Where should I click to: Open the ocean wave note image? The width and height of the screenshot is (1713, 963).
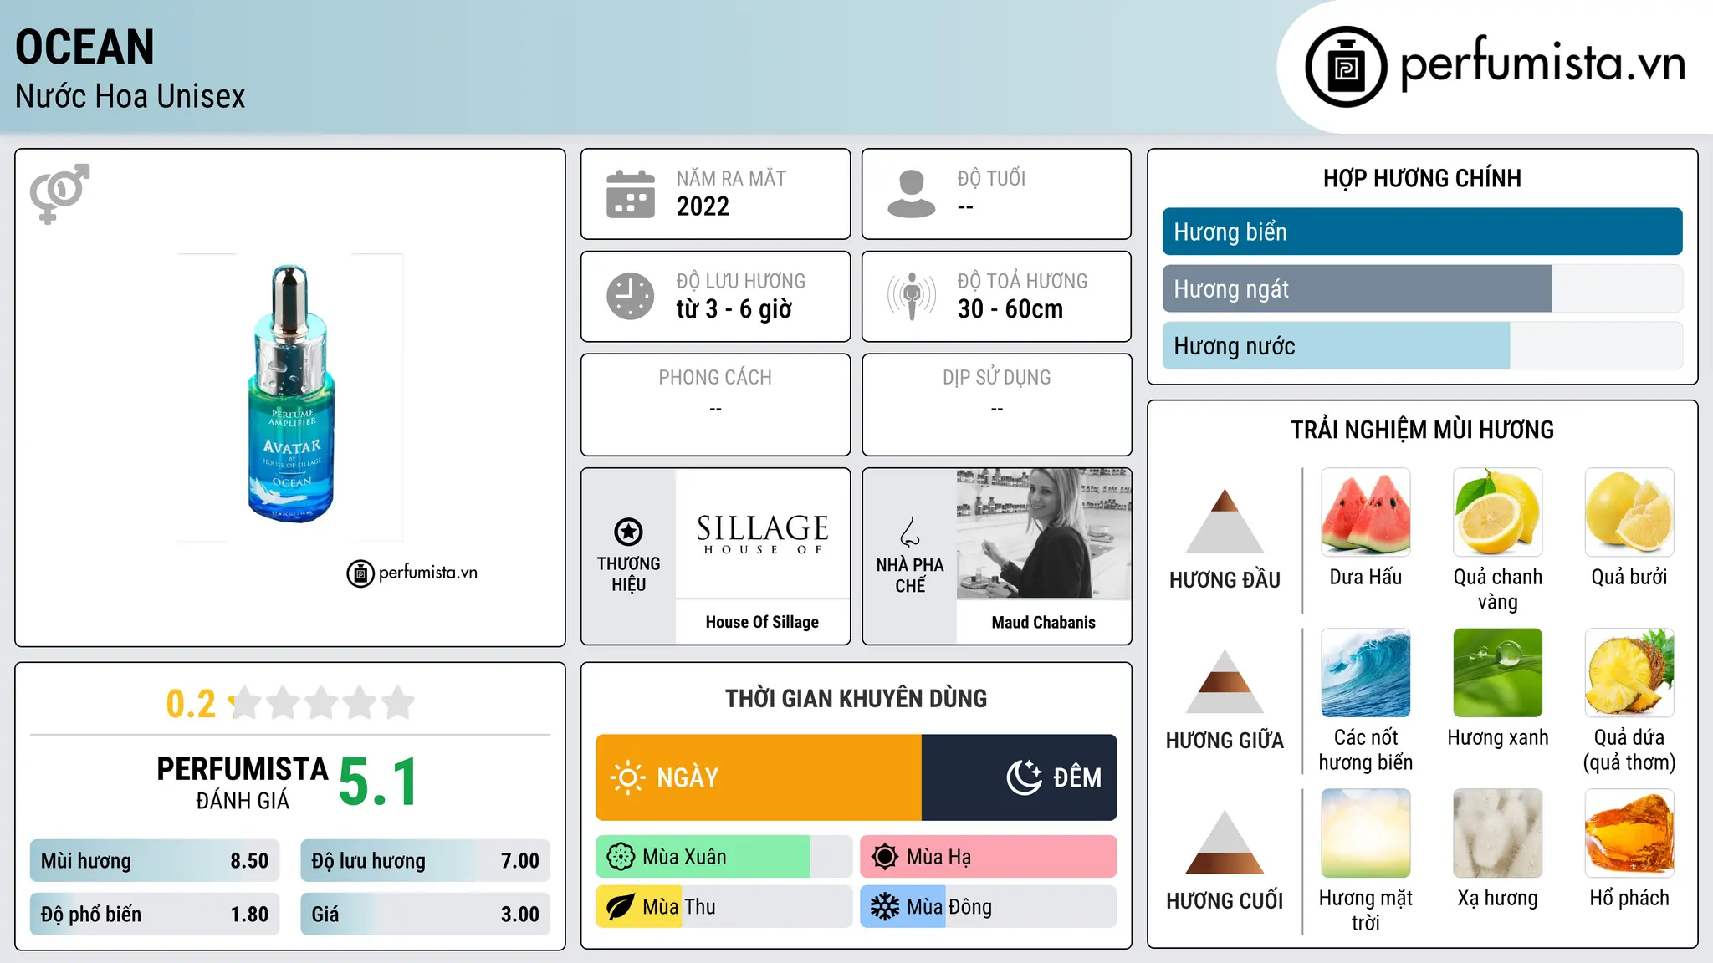(x=1366, y=672)
